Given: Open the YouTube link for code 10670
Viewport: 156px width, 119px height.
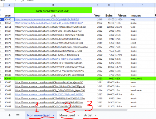Looking at the screenshot, I should click(50, 35).
